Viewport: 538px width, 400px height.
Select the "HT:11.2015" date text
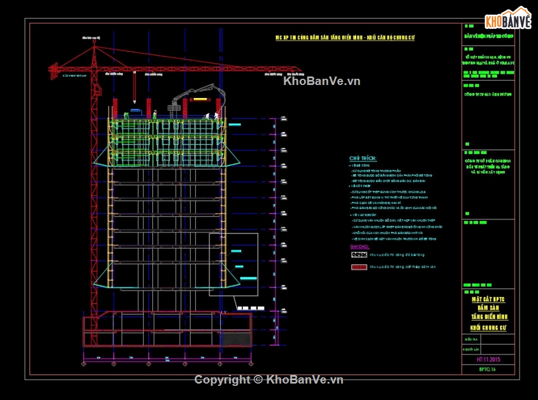[x=488, y=359]
